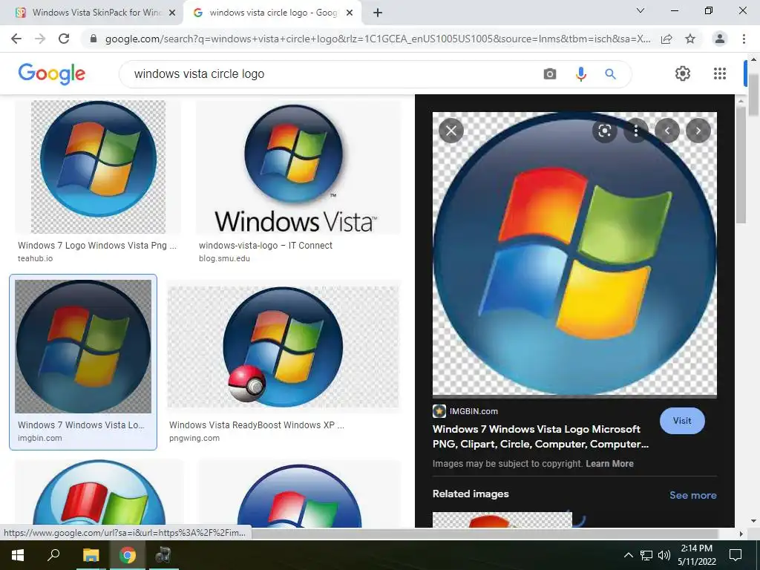The height and width of the screenshot is (570, 760).
Task: Close the Windows Vista SkinPack tab
Action: (172, 13)
